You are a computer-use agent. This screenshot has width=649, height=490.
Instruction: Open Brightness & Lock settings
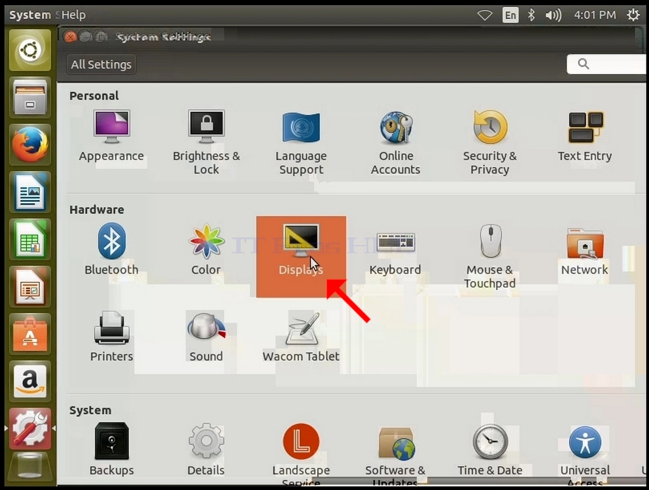(x=206, y=143)
